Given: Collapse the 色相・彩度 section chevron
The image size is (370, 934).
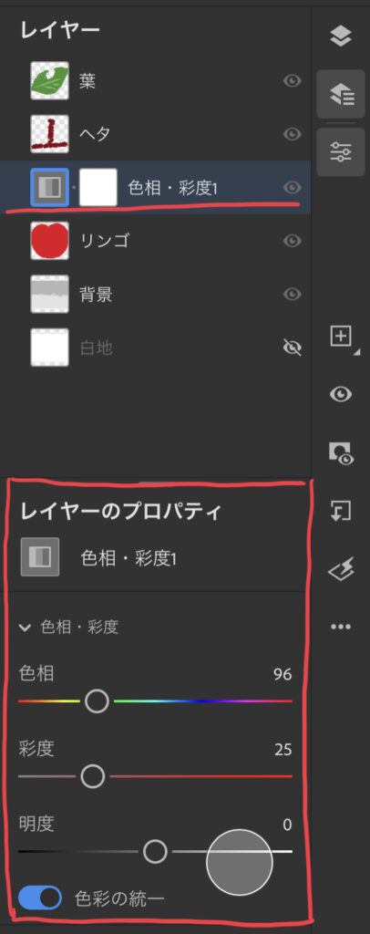Looking at the screenshot, I should click(25, 628).
